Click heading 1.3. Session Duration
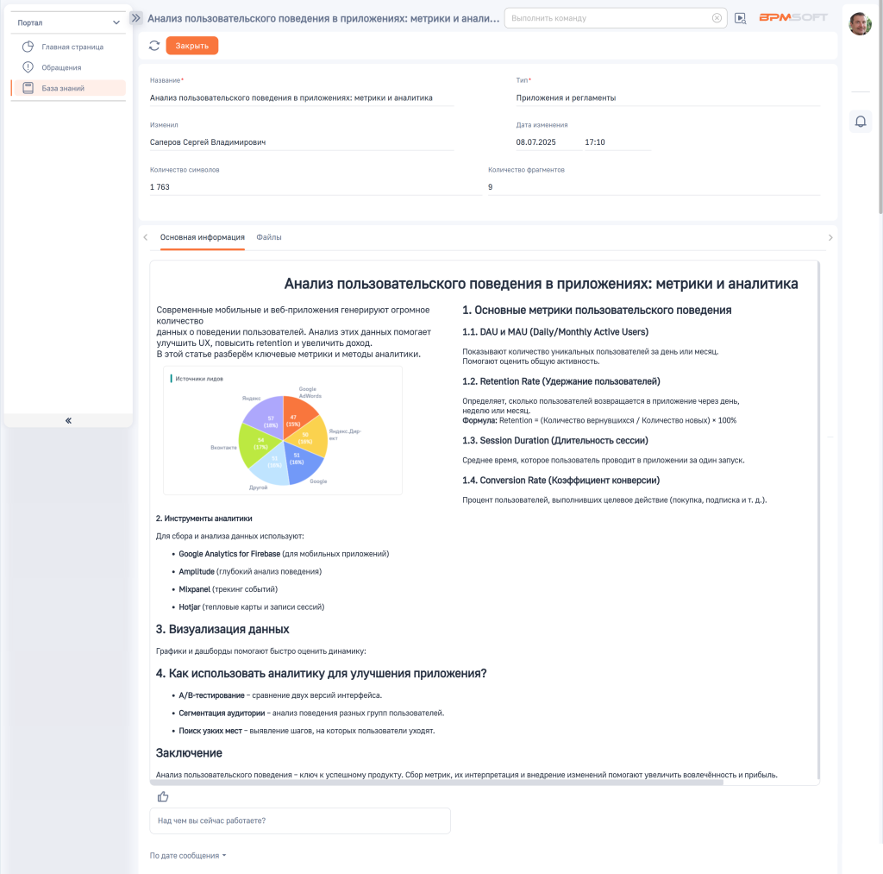Viewport: 883px width, 874px height. [555, 441]
